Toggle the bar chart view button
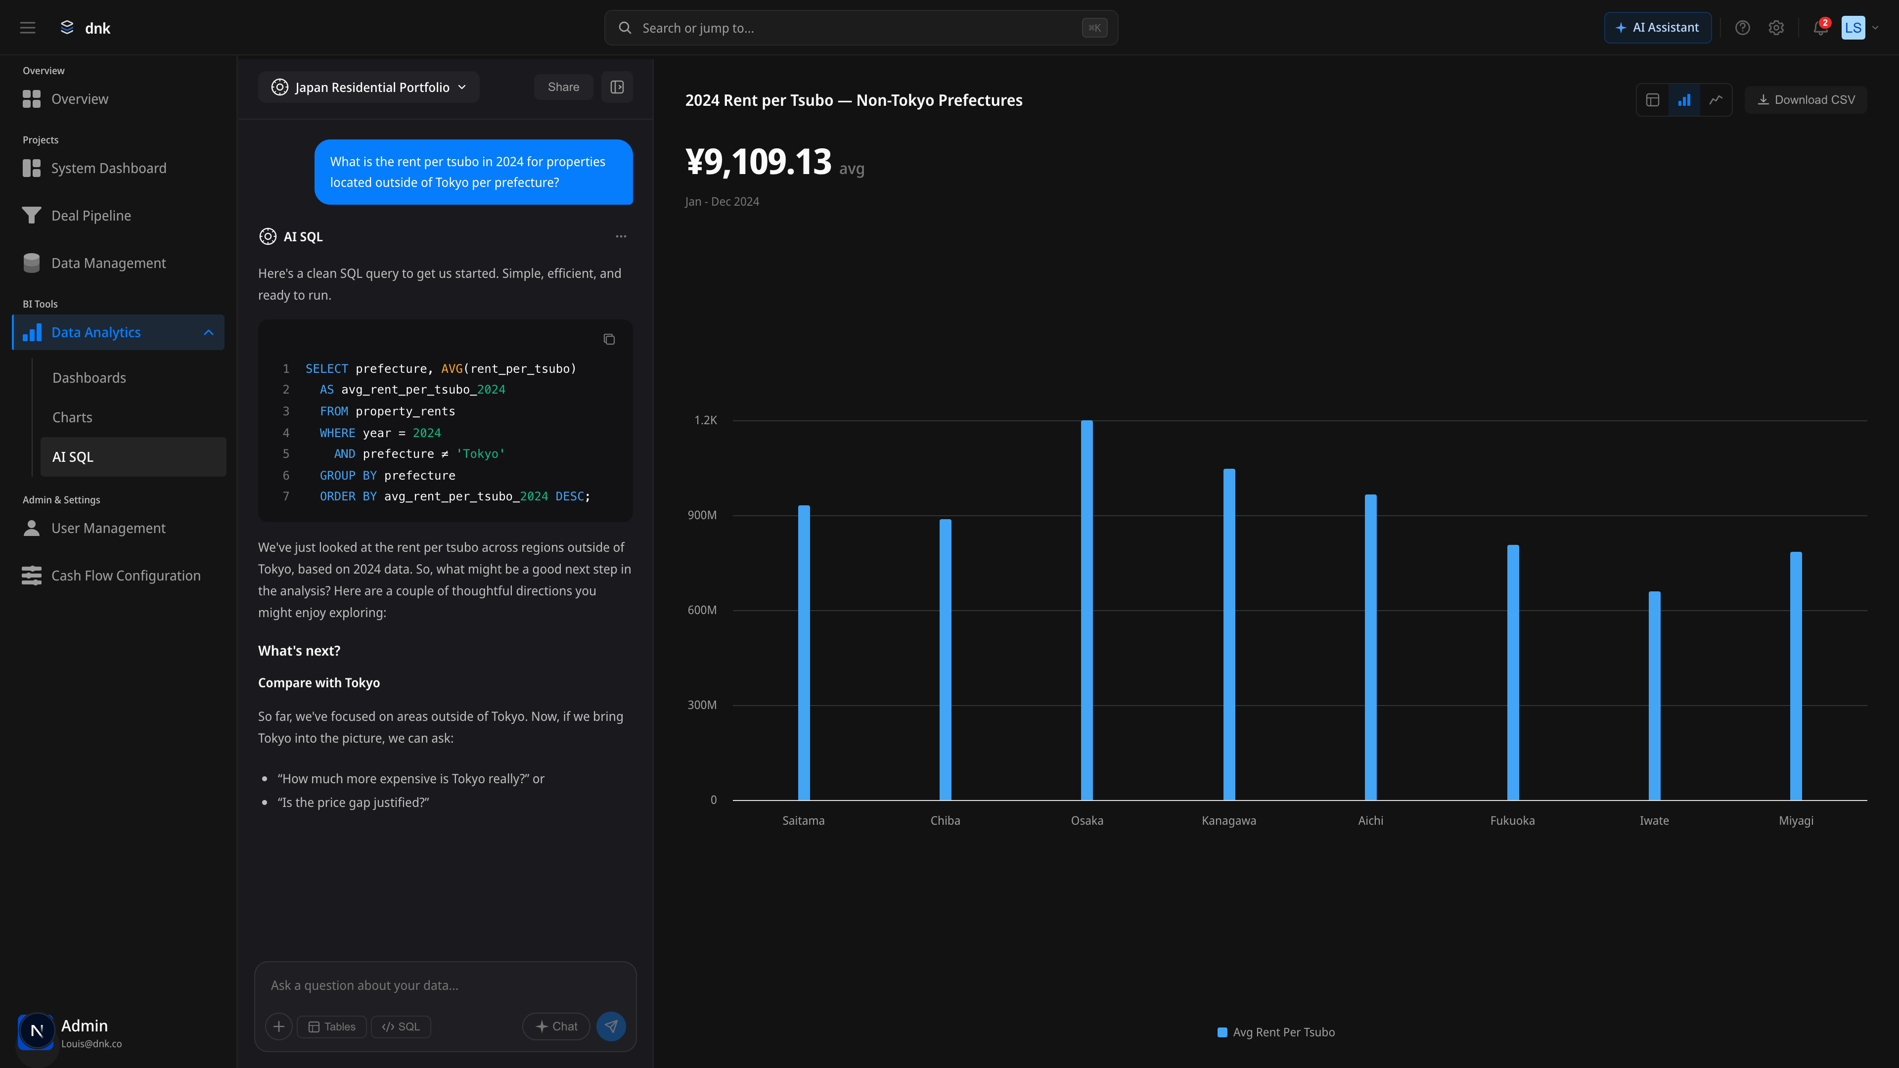This screenshot has width=1899, height=1068. click(1684, 99)
